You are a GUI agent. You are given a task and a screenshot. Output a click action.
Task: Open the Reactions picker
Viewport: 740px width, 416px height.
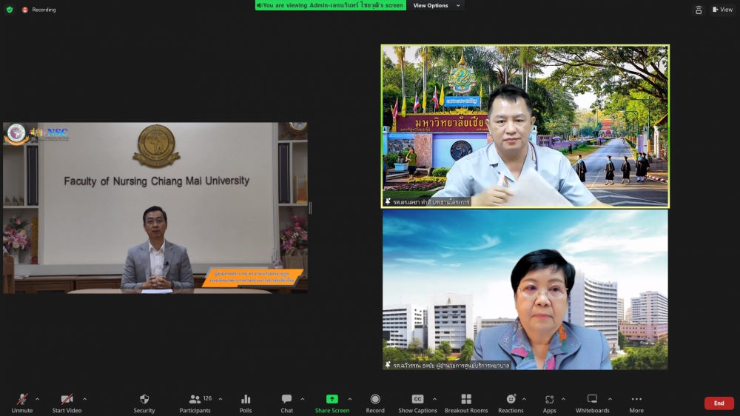(511, 399)
